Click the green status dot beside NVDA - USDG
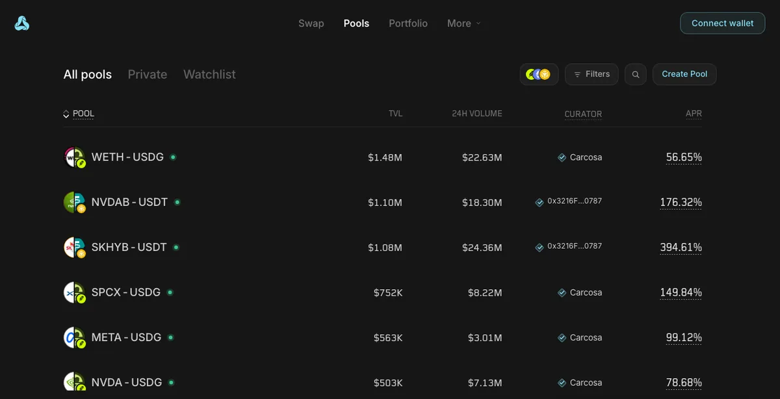780x399 pixels. [x=171, y=383]
